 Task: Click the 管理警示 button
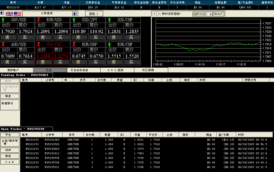(x=10, y=105)
